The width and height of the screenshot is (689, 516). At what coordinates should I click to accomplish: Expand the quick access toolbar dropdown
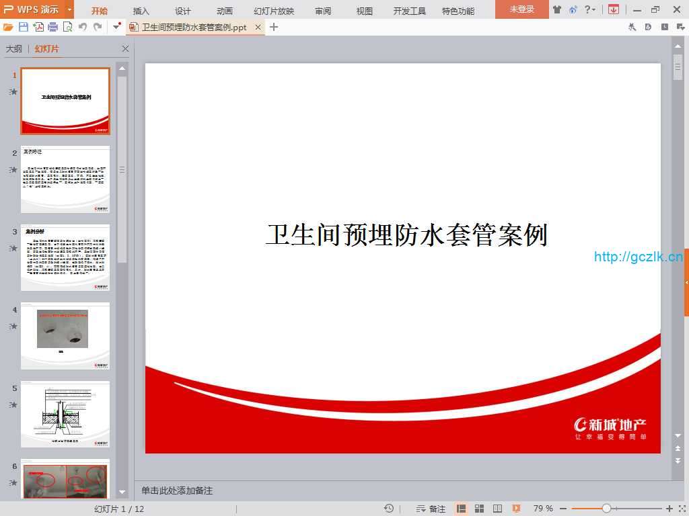pos(116,27)
